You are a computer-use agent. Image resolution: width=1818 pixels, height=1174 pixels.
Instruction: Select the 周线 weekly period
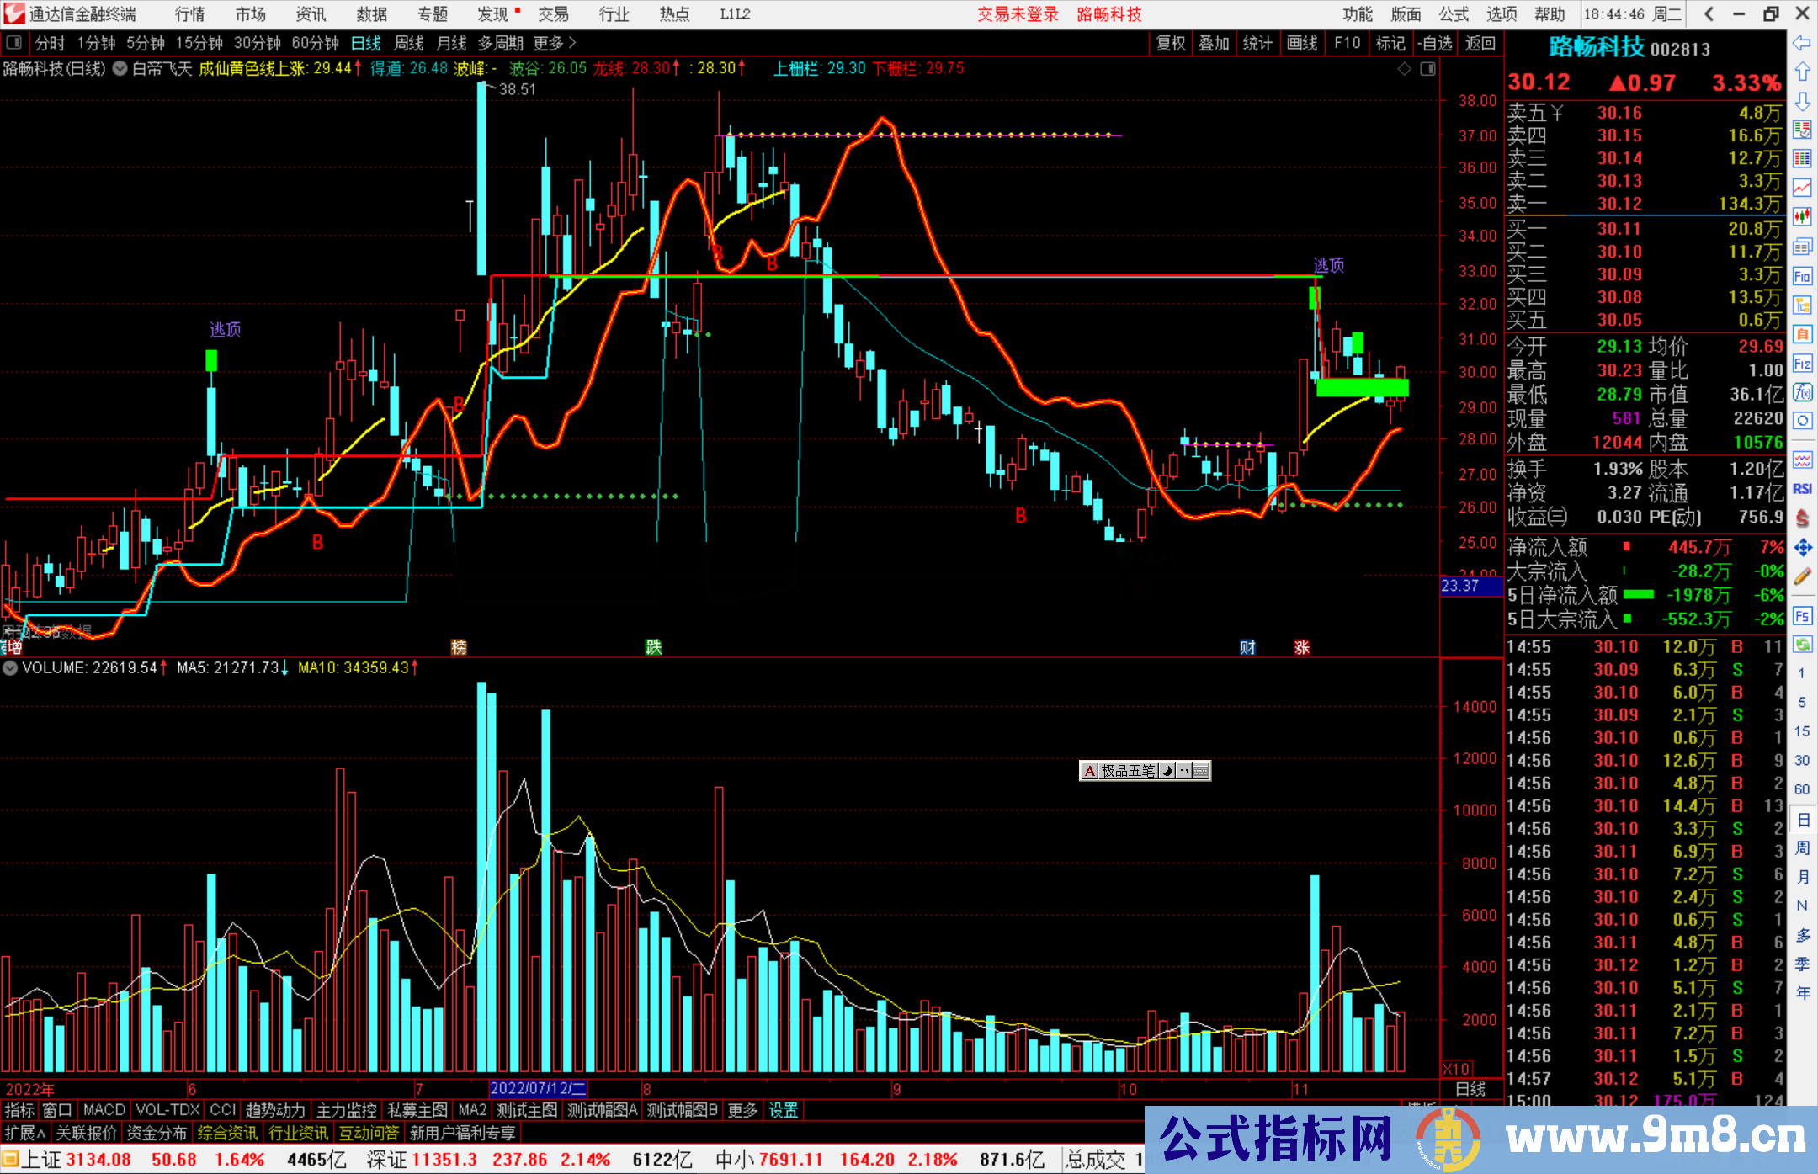[409, 43]
